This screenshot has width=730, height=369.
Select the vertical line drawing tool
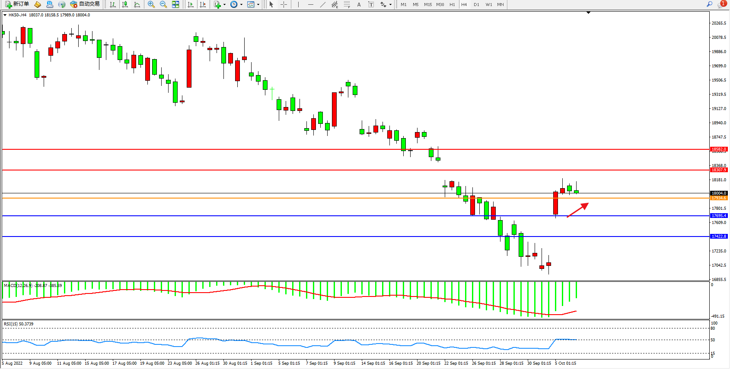pos(298,4)
